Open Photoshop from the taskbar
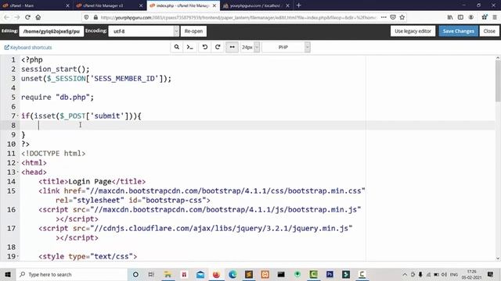 click(x=330, y=274)
